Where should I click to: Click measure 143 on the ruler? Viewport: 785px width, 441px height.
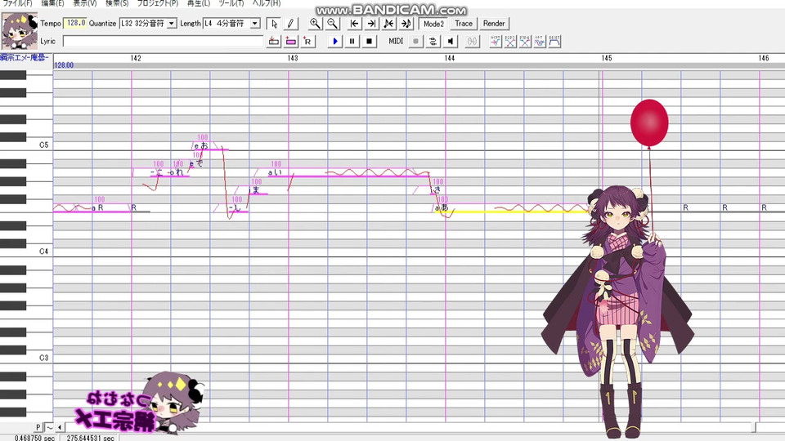(293, 58)
